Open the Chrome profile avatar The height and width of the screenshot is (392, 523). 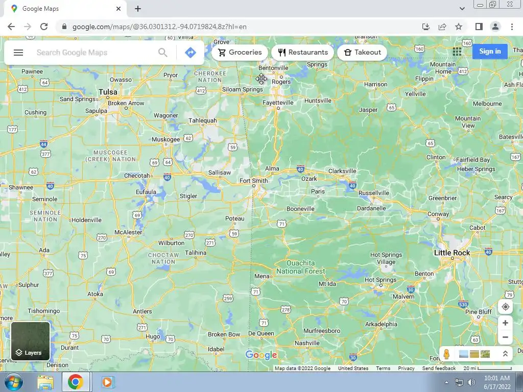coord(495,27)
